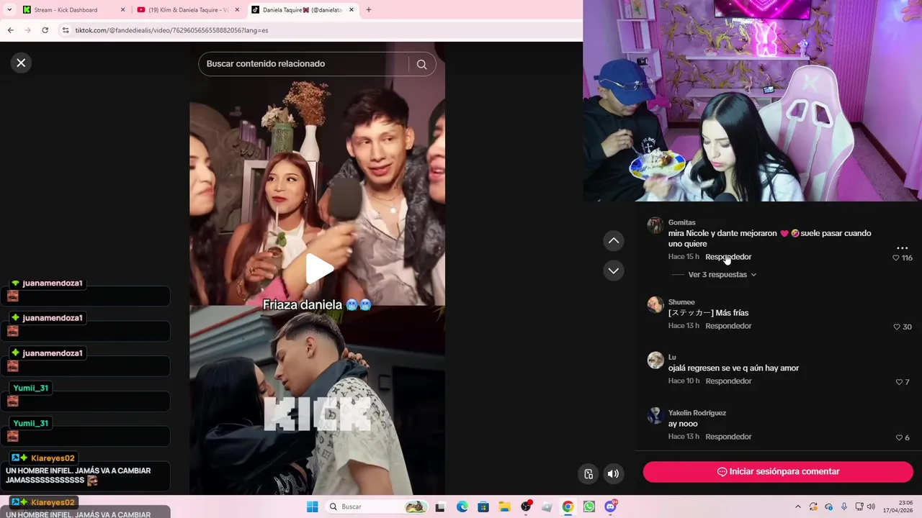The width and height of the screenshot is (922, 518).
Task: Close the YouTube tab
Action: click(x=237, y=10)
